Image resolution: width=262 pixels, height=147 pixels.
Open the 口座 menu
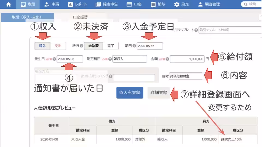(134, 4)
